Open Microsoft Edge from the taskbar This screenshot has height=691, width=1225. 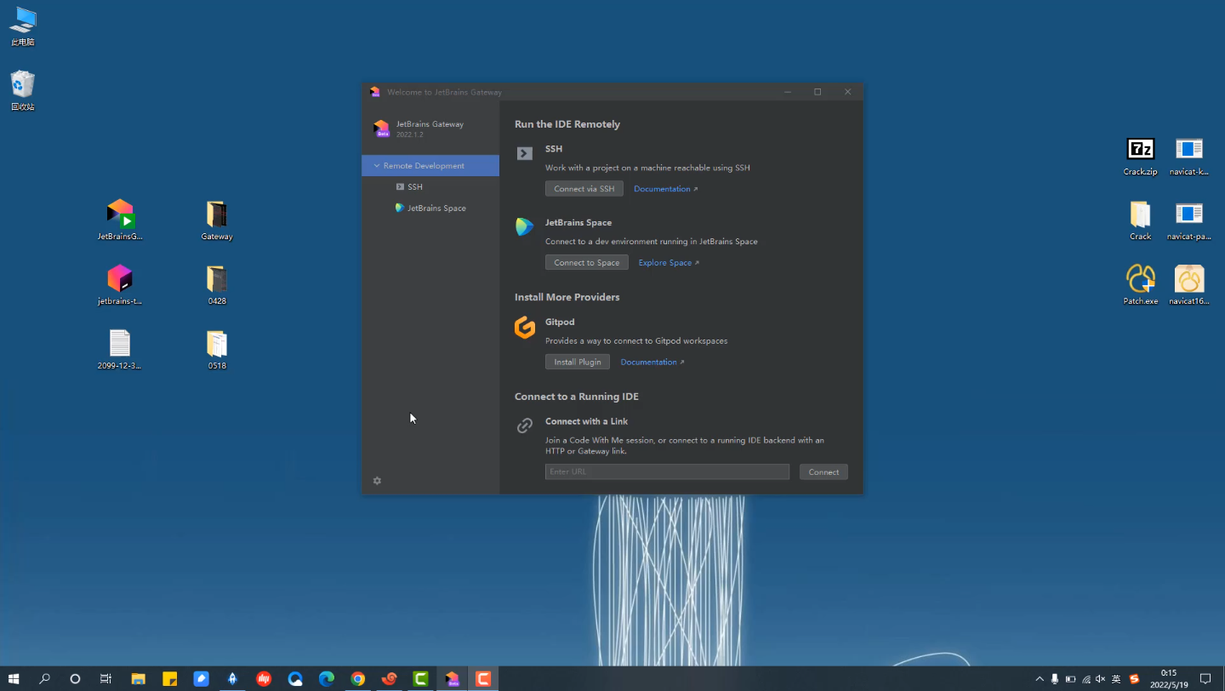[327, 678]
